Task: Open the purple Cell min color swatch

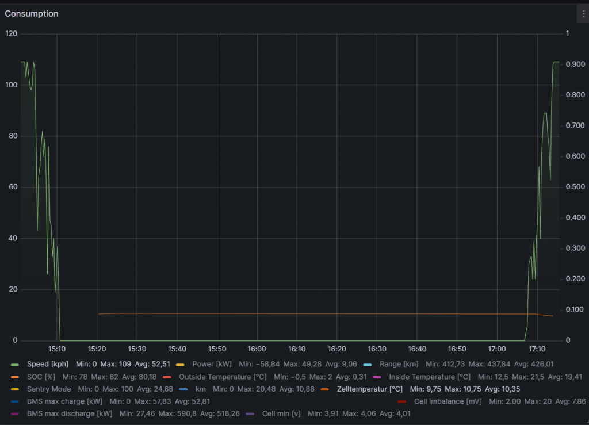Action: 250,413
